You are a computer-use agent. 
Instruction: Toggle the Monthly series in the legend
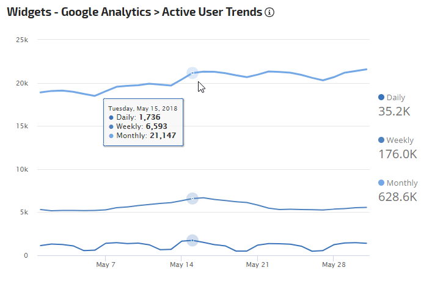(401, 183)
